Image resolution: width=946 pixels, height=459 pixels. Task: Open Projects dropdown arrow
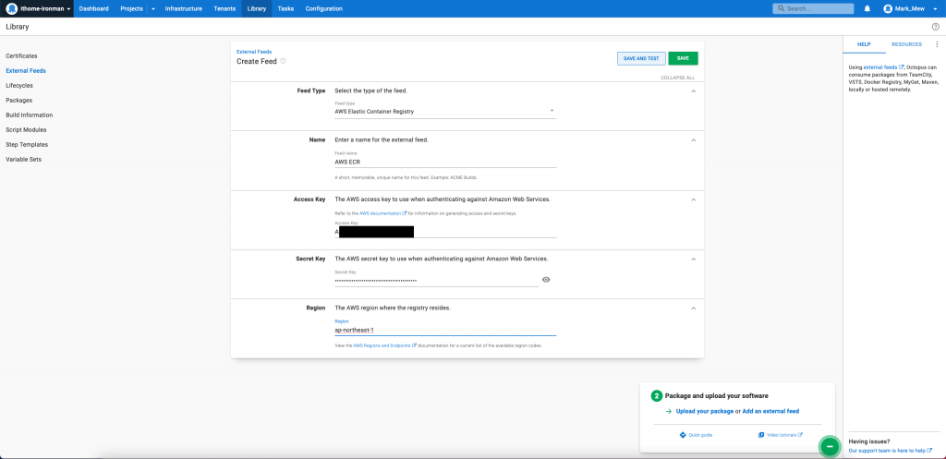tap(153, 9)
